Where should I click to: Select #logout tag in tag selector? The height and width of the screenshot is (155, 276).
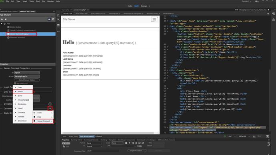click(x=99, y=136)
